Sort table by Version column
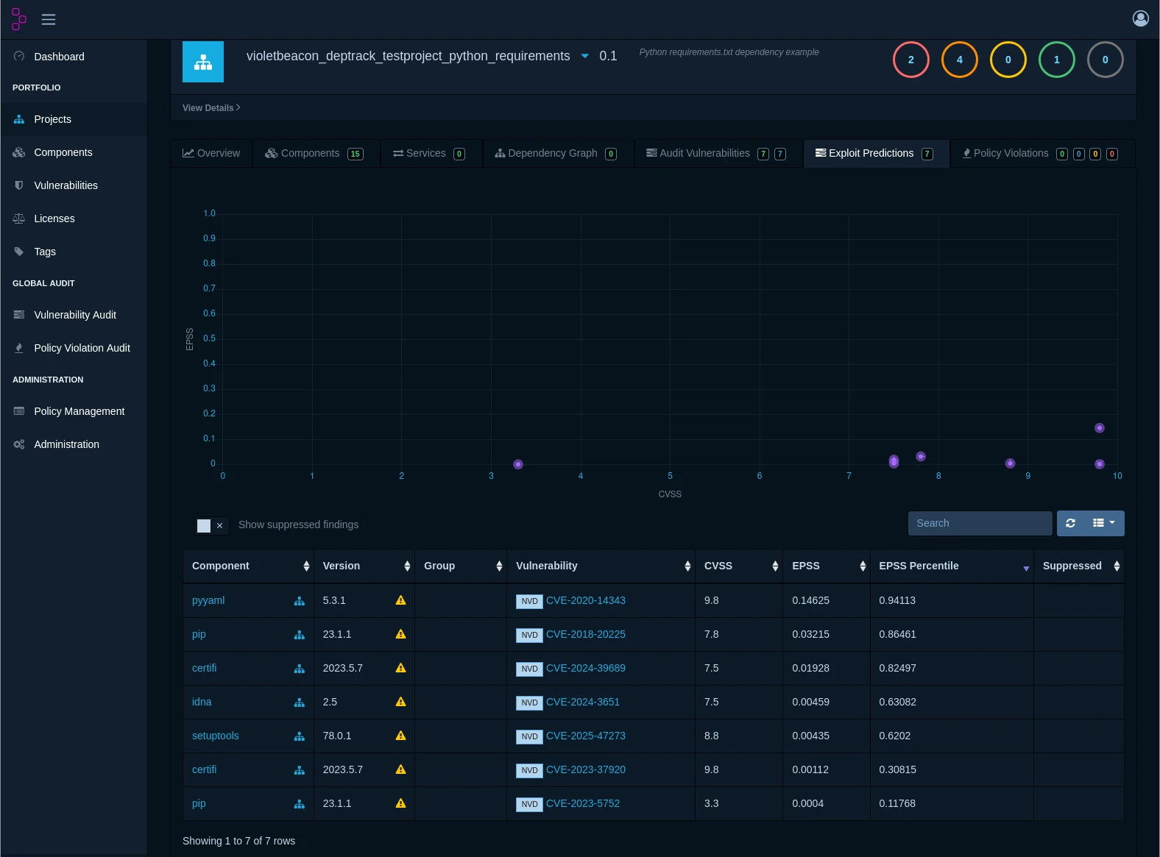Image resolution: width=1160 pixels, height=857 pixels. 364,566
